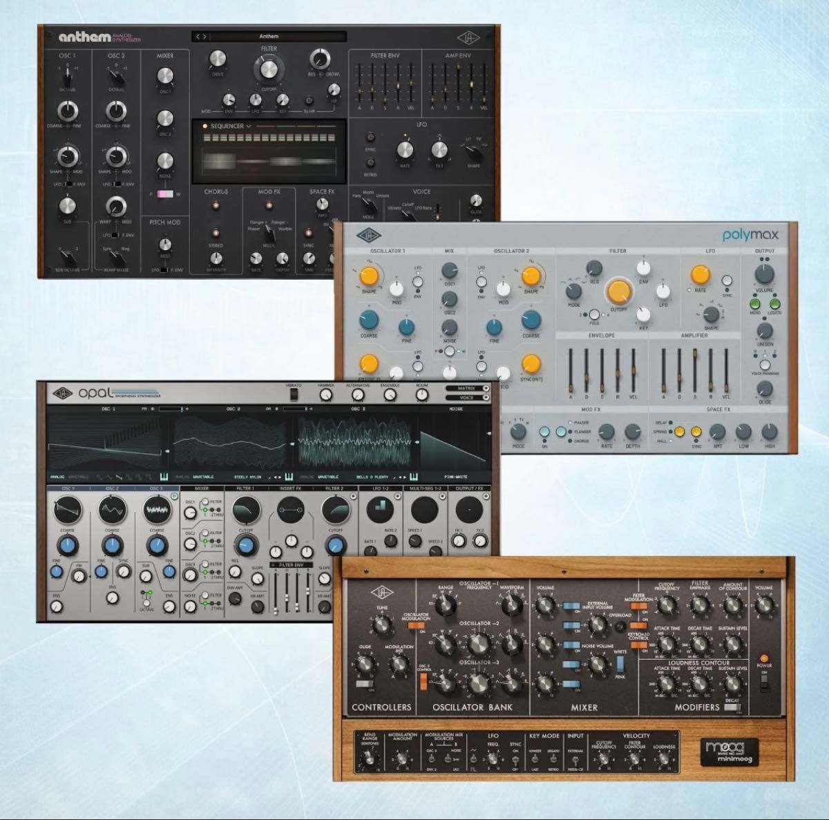Click Anthem Filter Env Attack slider
The image size is (829, 820).
(x=359, y=84)
